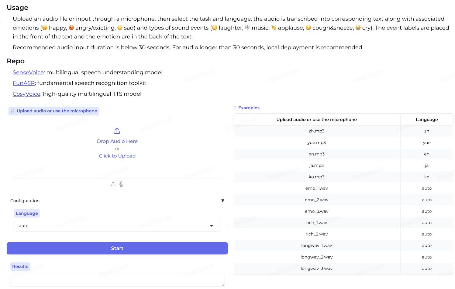Viewport: 455px width, 289px height.
Task: Choose the emo_2.wav example
Action: [343, 200]
